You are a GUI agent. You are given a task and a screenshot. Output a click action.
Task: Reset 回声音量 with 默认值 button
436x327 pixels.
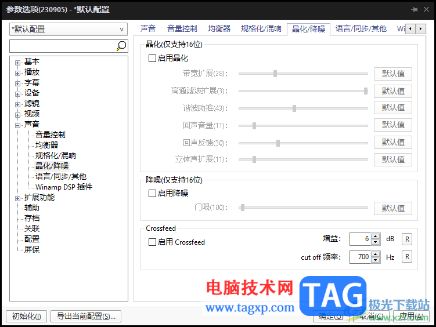click(x=393, y=125)
